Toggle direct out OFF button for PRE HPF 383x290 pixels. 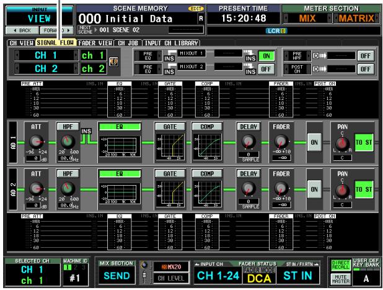pyautogui.click(x=366, y=56)
